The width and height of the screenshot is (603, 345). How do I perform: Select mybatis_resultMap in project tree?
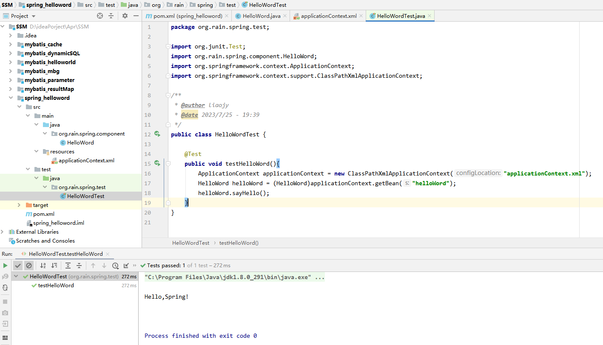tap(49, 89)
